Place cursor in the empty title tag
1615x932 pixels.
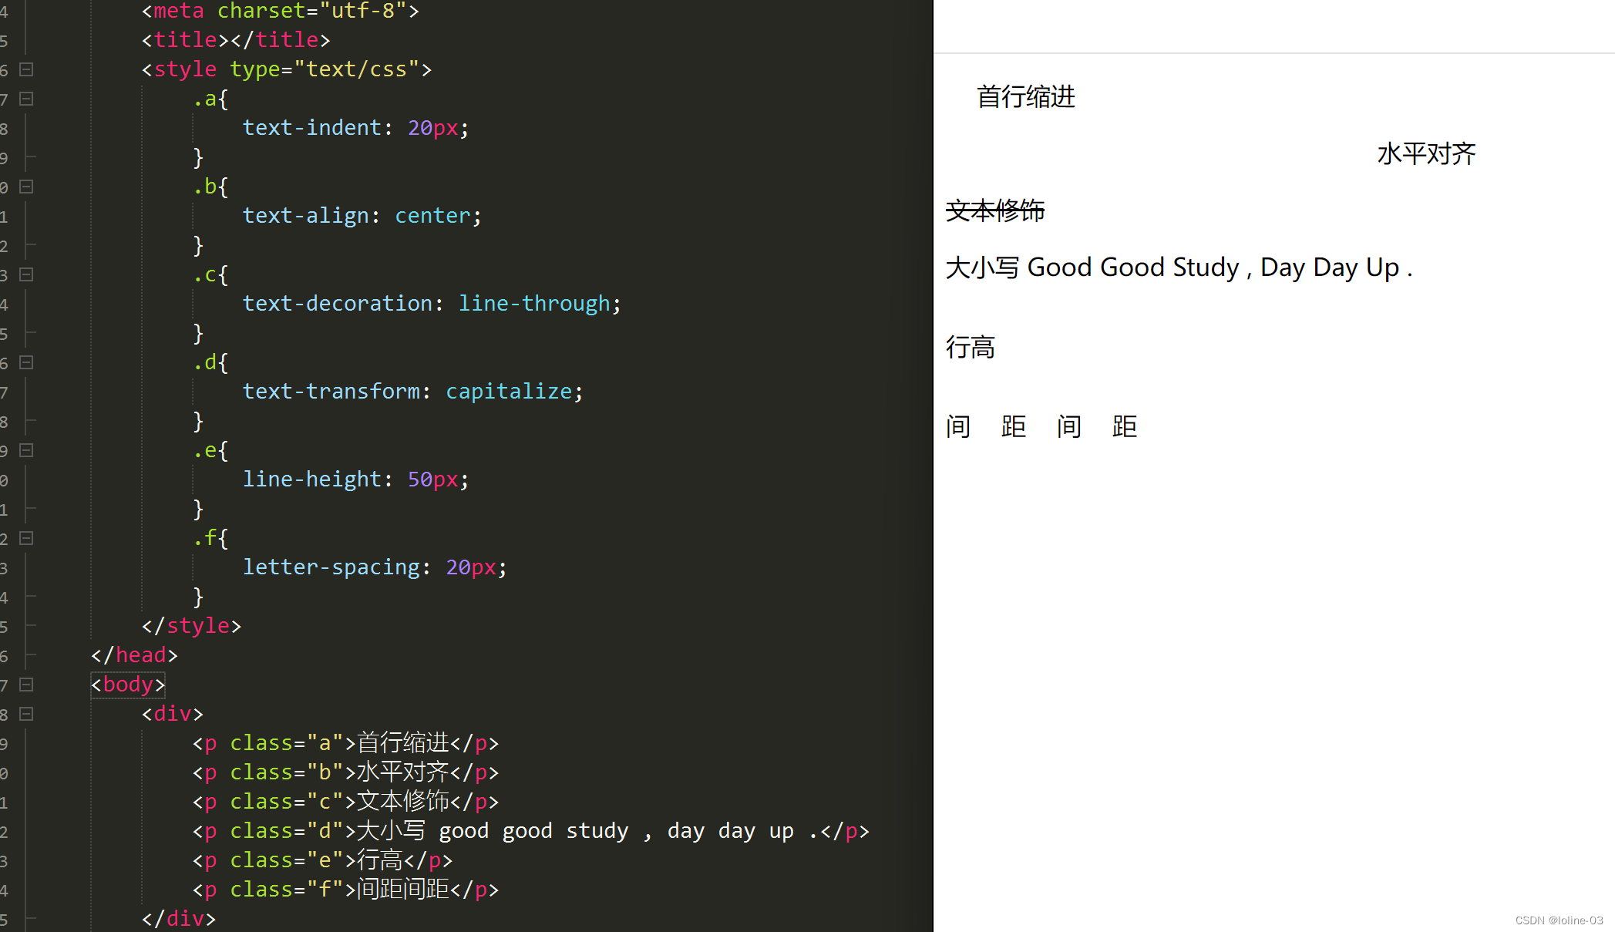236,40
